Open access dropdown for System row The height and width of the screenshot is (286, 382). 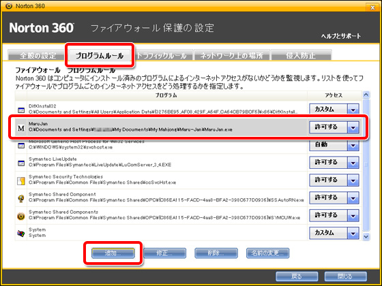[353, 234]
